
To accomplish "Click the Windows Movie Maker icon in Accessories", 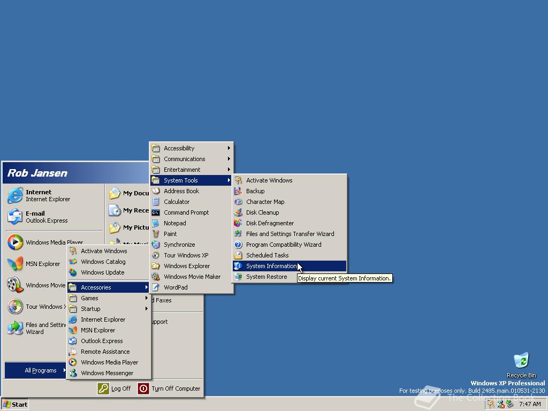I will [156, 277].
